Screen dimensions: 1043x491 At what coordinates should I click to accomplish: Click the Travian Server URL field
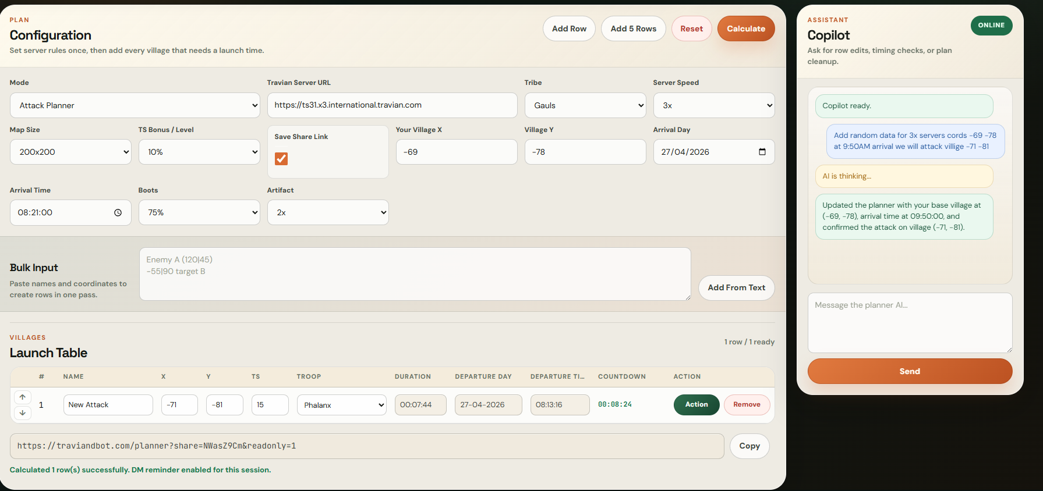tap(392, 105)
